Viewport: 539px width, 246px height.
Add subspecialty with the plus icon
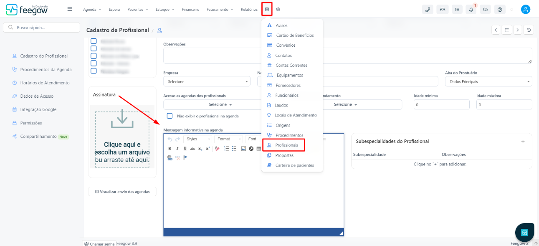pyautogui.click(x=523, y=141)
